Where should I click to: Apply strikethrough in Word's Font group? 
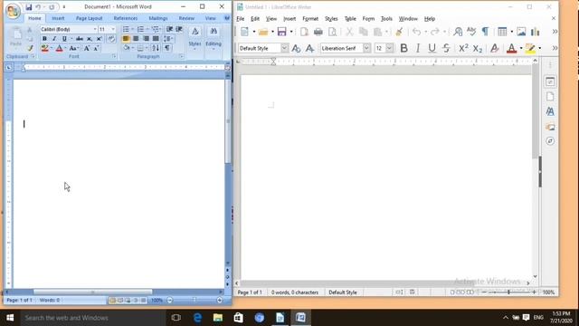coord(80,38)
